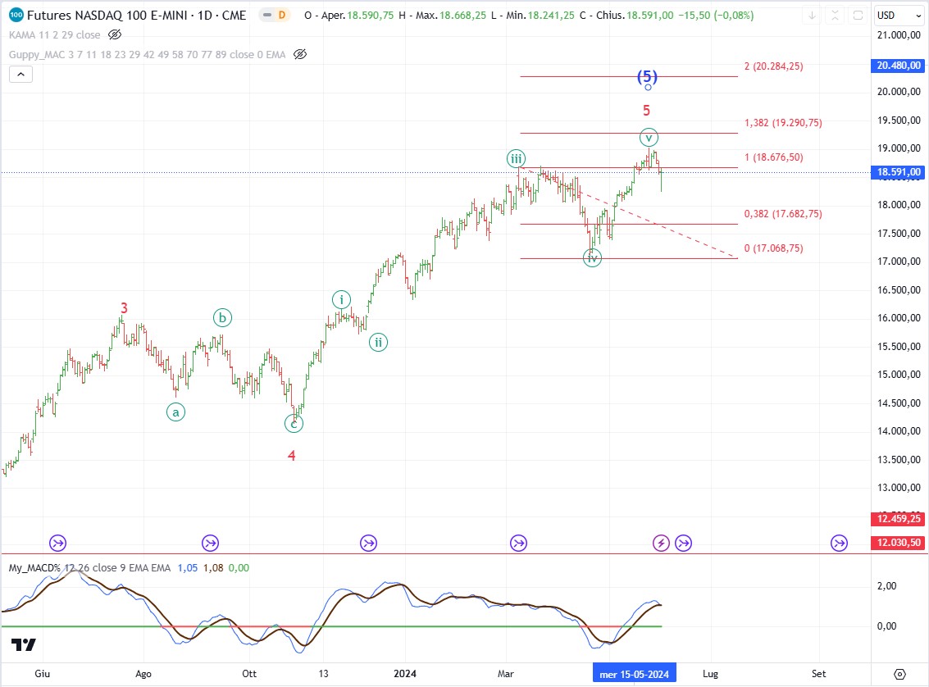The width and height of the screenshot is (929, 687).
Task: Select the circled ii wave label
Action: tap(378, 343)
